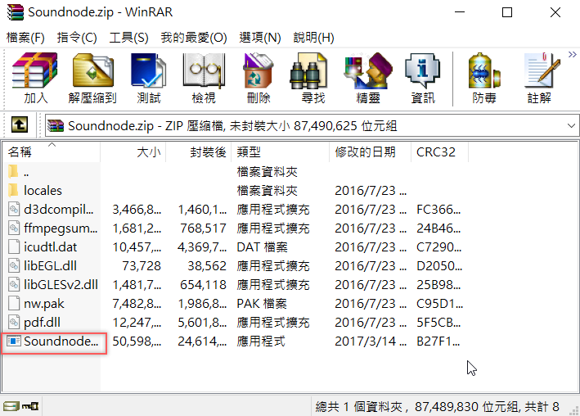Click the 加入 (Add) toolbar icon
Viewport: 580px width, 416px height.
point(35,79)
